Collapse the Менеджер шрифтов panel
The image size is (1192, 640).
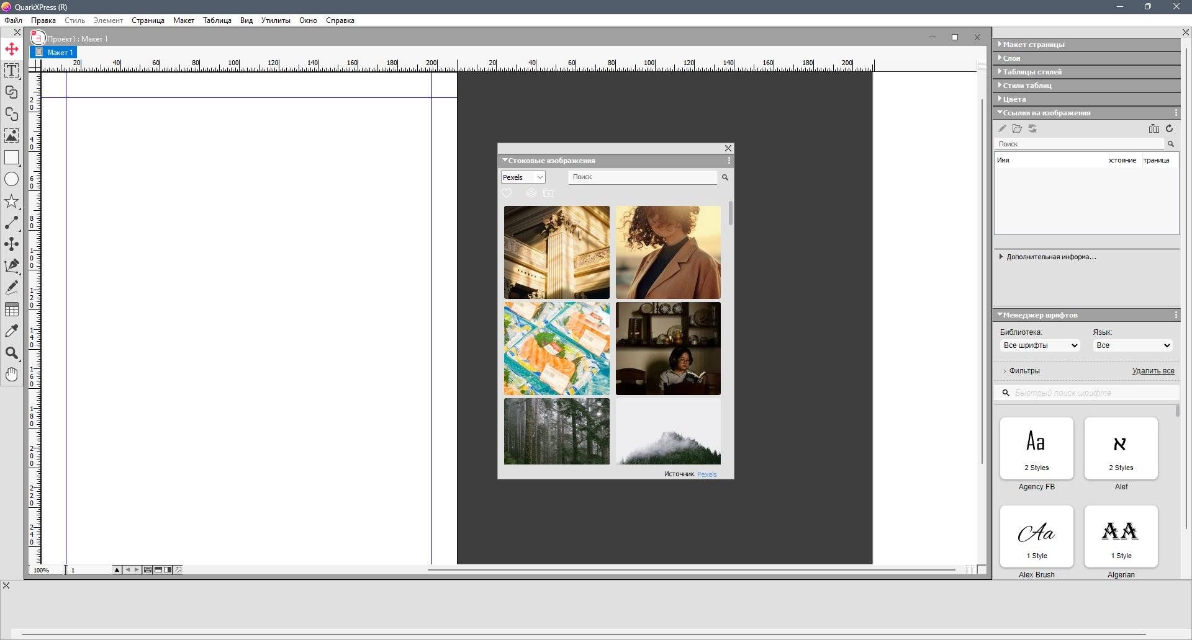tap(1000, 314)
